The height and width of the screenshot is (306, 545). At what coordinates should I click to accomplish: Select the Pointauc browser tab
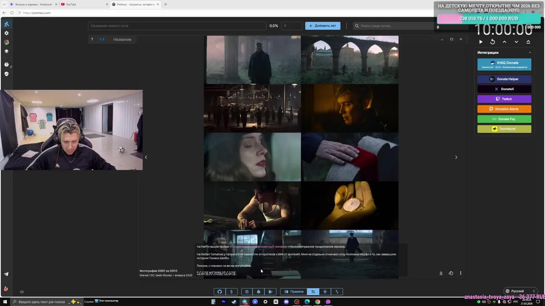tap(135, 4)
